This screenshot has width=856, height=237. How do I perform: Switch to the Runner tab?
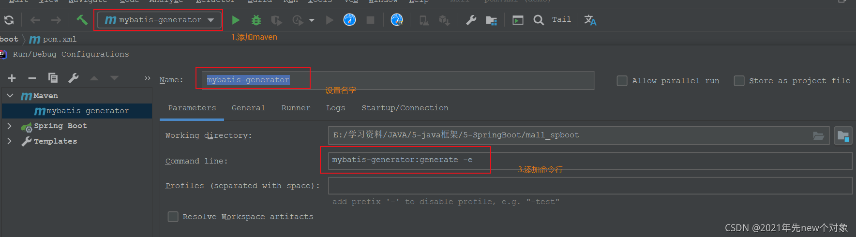296,108
